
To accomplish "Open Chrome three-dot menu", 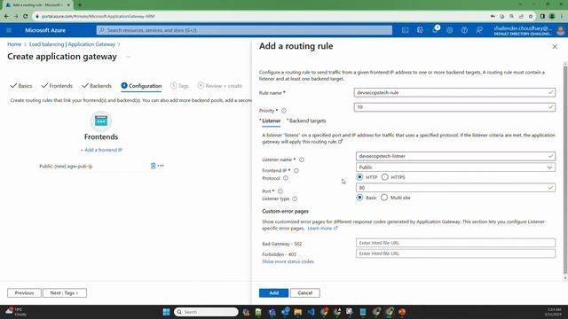I will pos(562,16).
